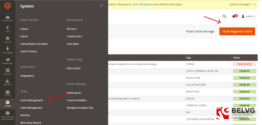
Task: Open the Stores sidebar icon
Action: (x=7, y=93)
